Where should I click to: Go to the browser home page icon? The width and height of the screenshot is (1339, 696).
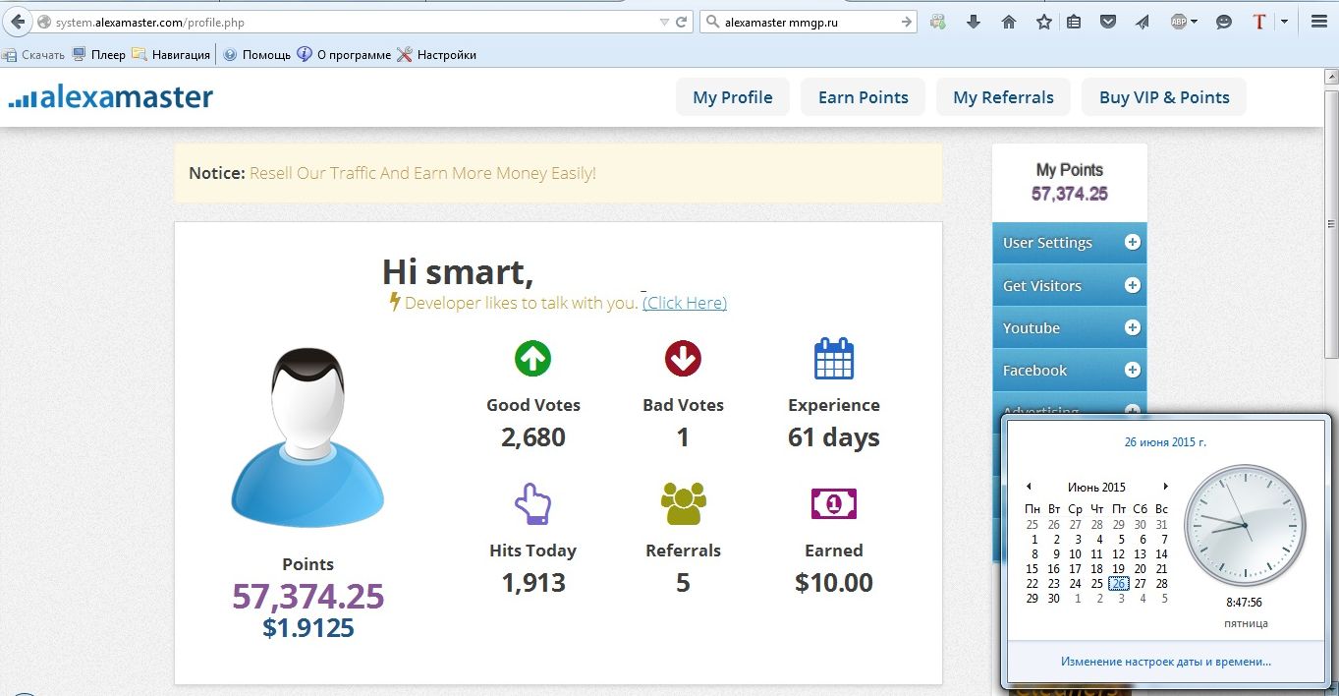click(1008, 22)
